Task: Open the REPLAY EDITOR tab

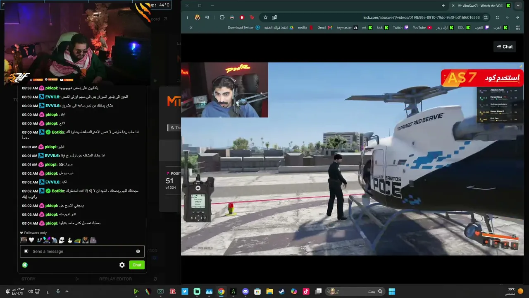Action: [115, 279]
